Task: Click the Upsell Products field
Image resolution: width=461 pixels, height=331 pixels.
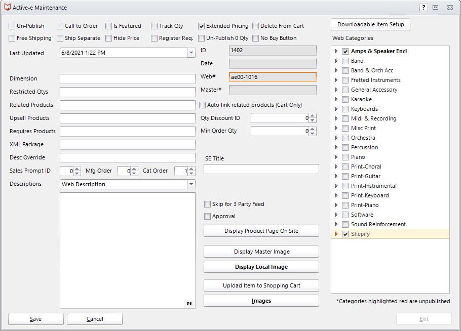Action: [128, 118]
